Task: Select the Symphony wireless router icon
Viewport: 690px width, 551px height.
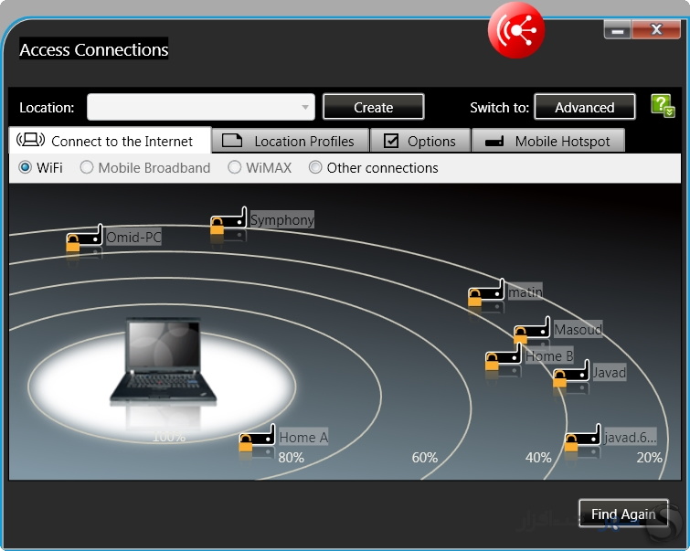Action: point(228,221)
